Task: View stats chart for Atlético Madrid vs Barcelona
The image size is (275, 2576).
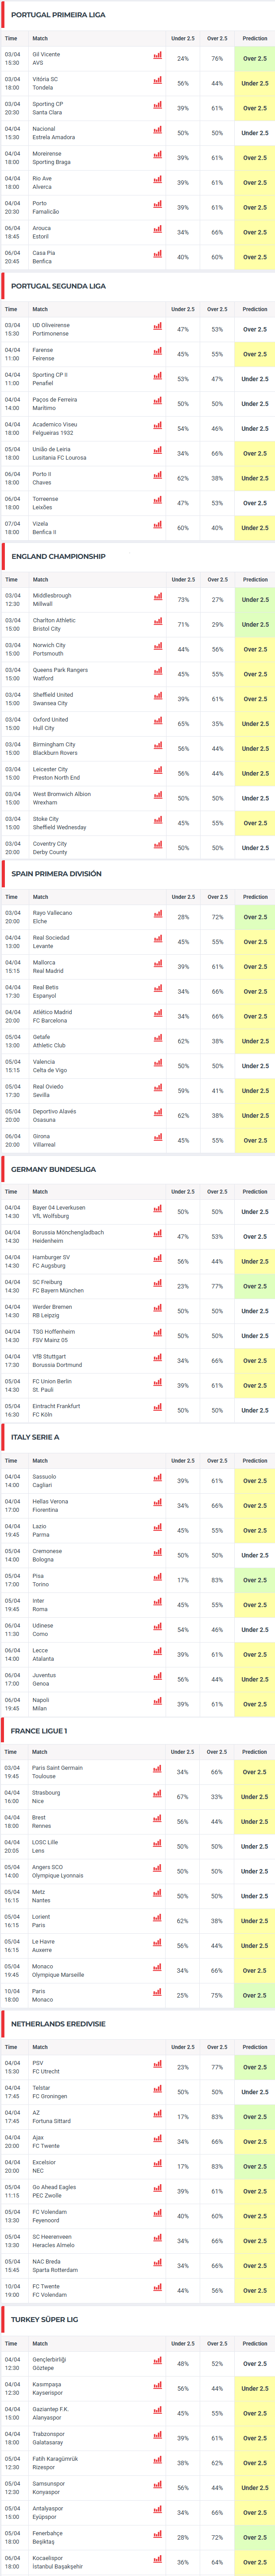Action: click(158, 1014)
